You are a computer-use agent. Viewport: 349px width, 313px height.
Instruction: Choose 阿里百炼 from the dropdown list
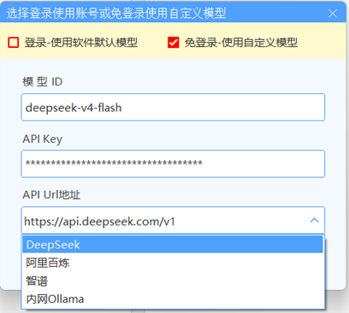173,263
